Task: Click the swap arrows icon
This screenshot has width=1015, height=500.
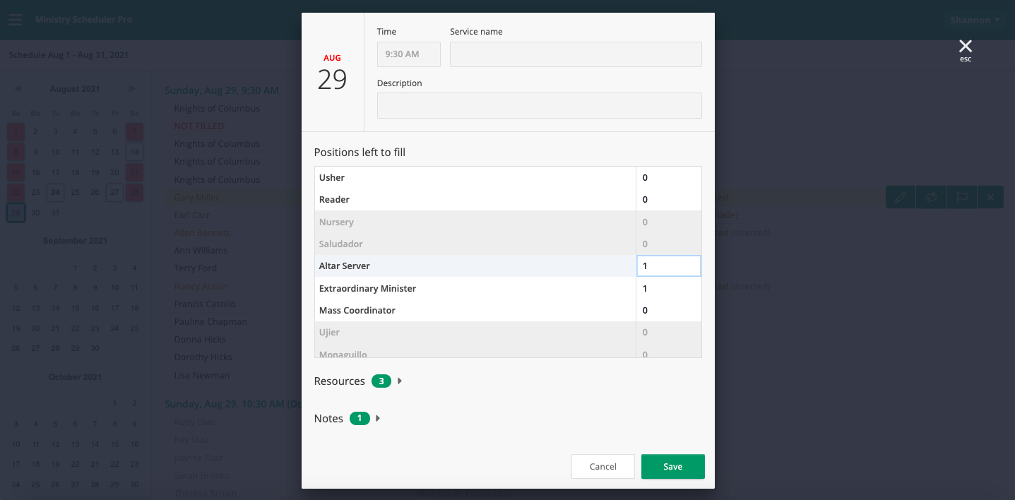Action: [931, 198]
